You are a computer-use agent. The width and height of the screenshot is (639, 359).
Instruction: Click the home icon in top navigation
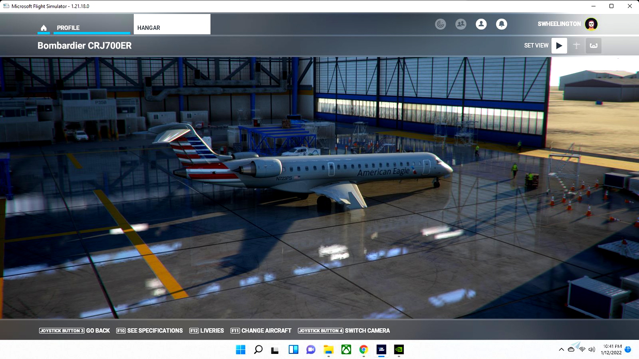point(43,28)
